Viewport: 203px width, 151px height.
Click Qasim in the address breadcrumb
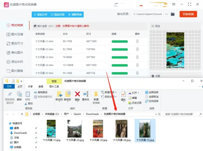(77, 114)
